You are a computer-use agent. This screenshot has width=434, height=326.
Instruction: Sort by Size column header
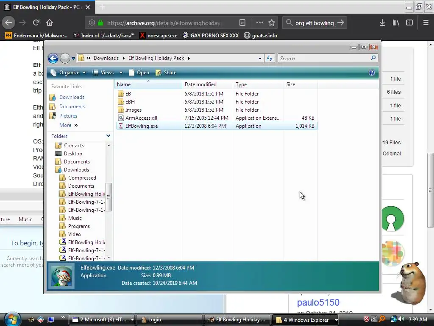300,84
